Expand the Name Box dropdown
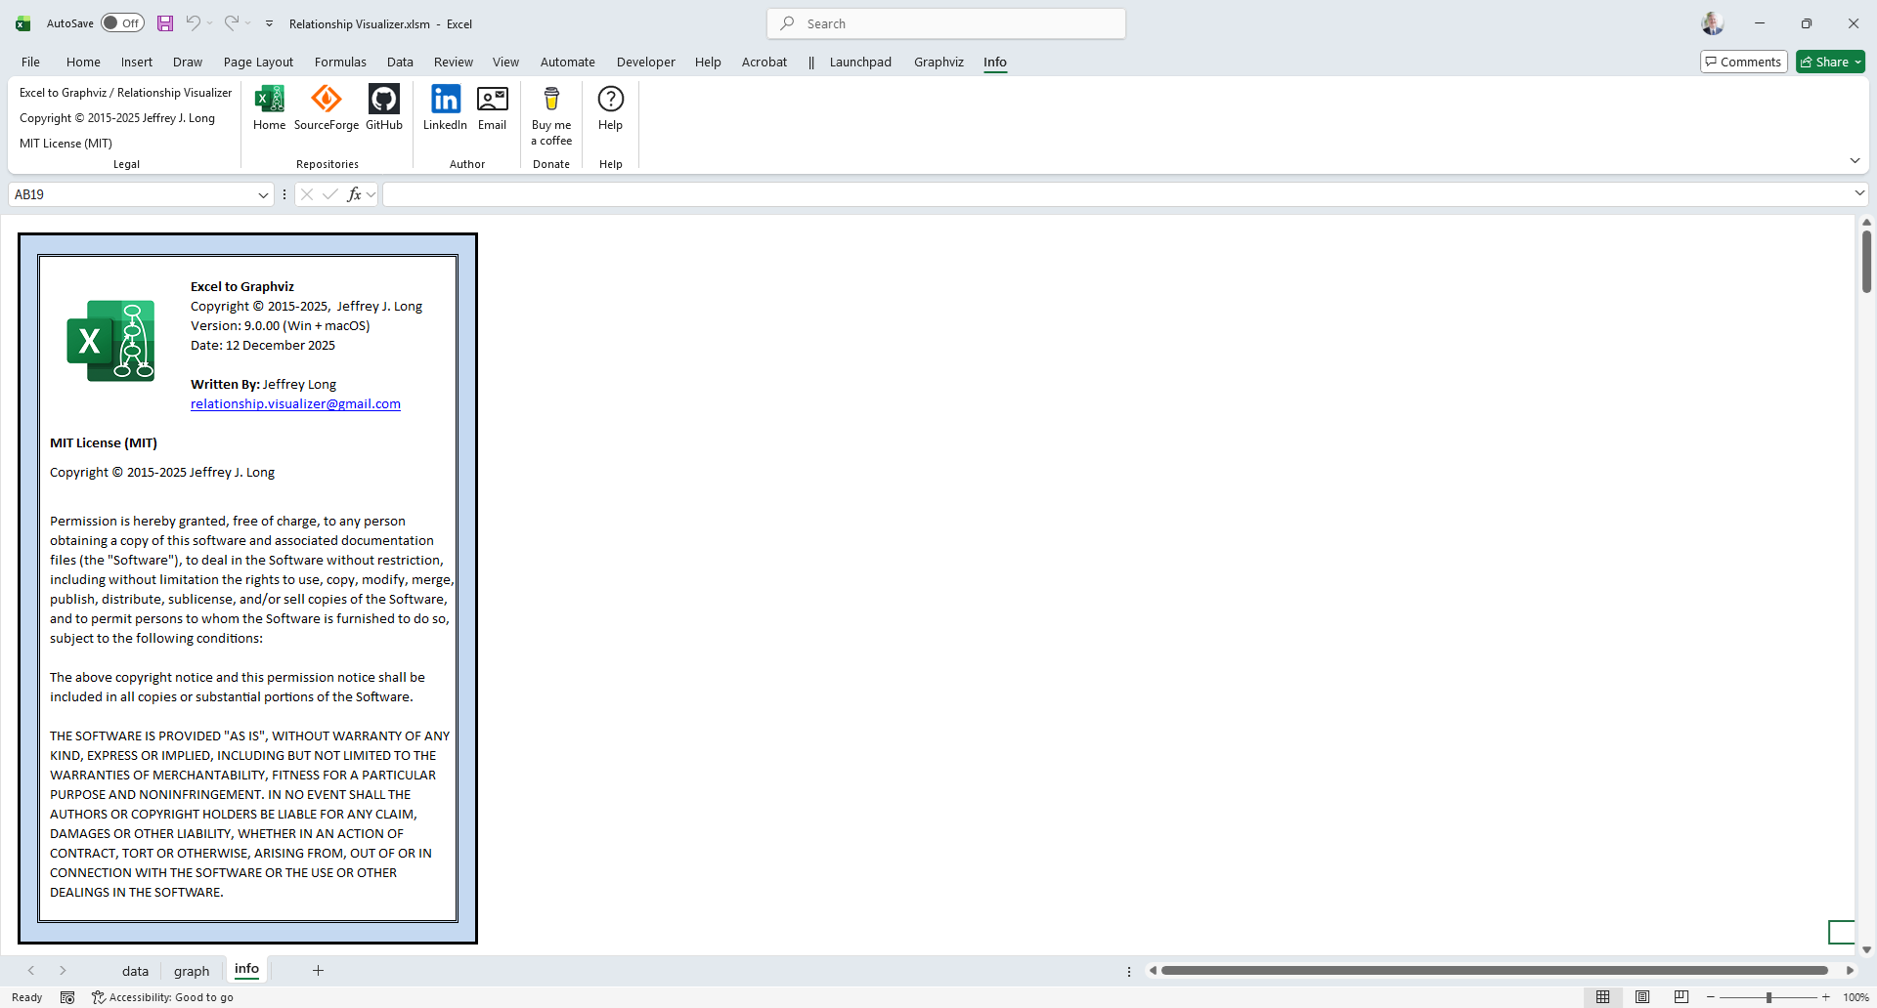The width and height of the screenshot is (1877, 1008). [263, 195]
